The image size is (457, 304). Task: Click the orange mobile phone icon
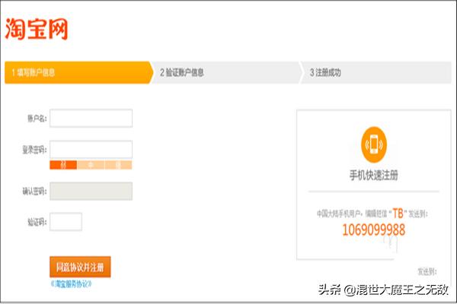(374, 144)
